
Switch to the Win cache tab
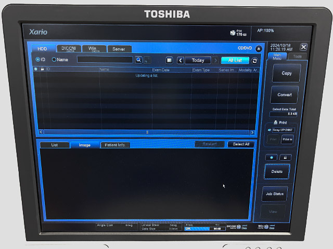tap(94, 49)
